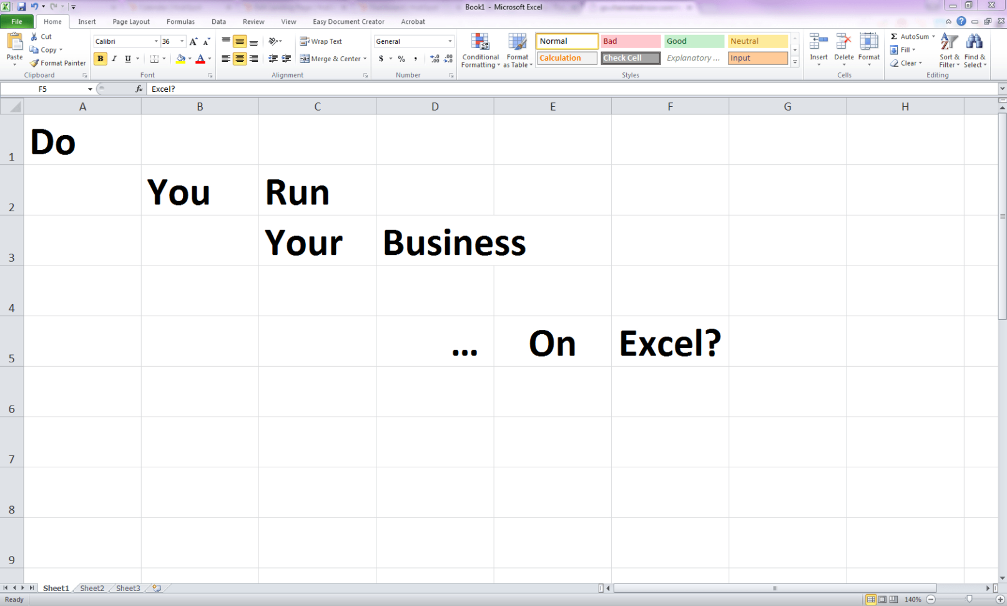Switch to Sheet2
Image resolution: width=1007 pixels, height=606 pixels.
(91, 588)
